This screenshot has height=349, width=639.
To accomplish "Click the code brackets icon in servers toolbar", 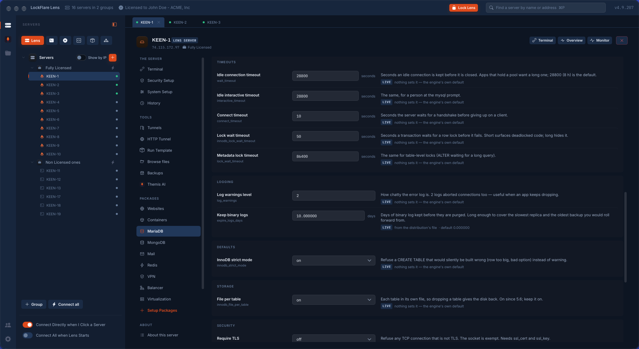I will [x=79, y=41].
